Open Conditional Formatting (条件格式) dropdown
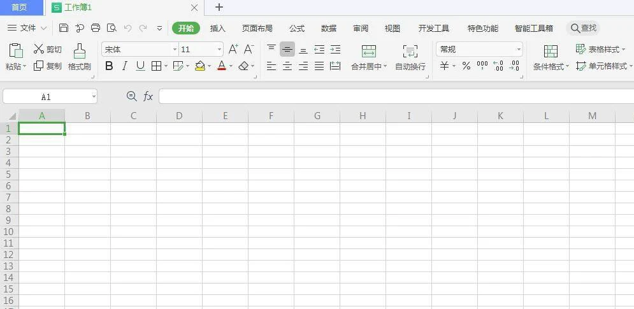 (551, 67)
